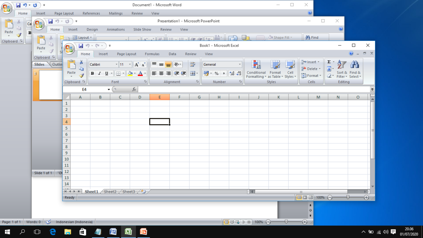Click the Insert Function fx icon
Viewport: 423px width, 238px height.
(x=134, y=89)
